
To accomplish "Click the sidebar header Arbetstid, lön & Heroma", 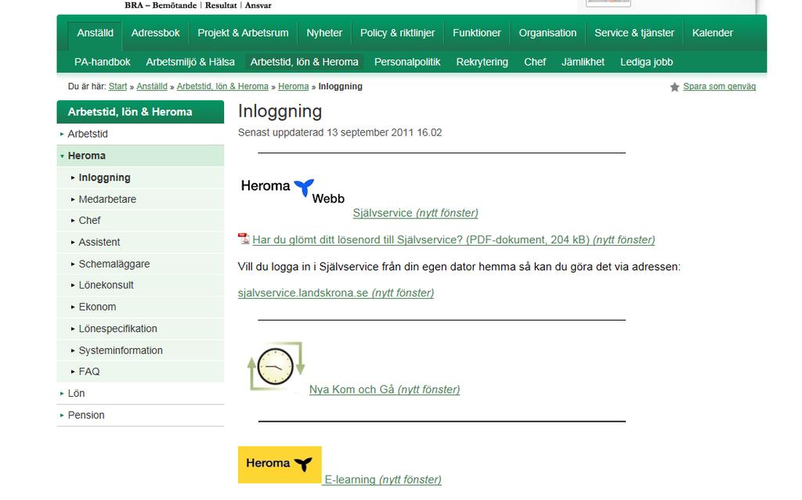I will point(140,112).
